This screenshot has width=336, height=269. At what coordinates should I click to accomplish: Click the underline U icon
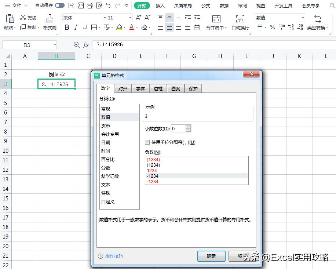(x=85, y=27)
